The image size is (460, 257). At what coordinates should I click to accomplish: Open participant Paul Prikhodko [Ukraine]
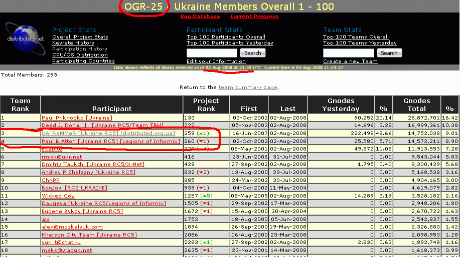(77, 118)
